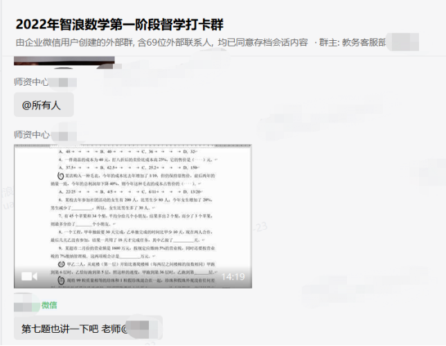The height and width of the screenshot is (346, 446).
Task: Click the 14:19 video duration label
Action: pos(233,277)
